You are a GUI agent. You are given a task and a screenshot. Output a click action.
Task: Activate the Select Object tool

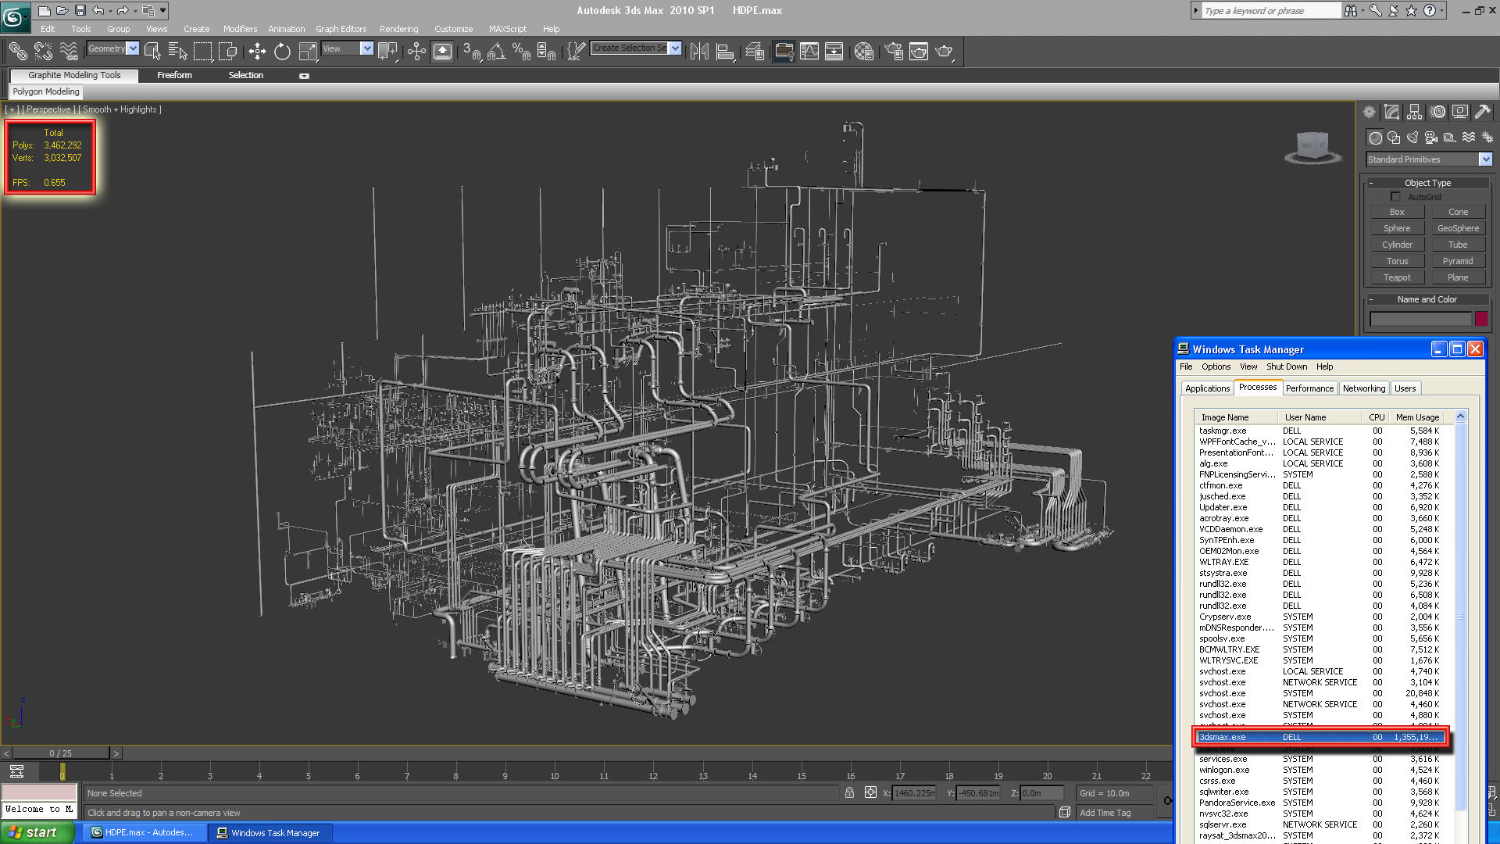coord(153,52)
